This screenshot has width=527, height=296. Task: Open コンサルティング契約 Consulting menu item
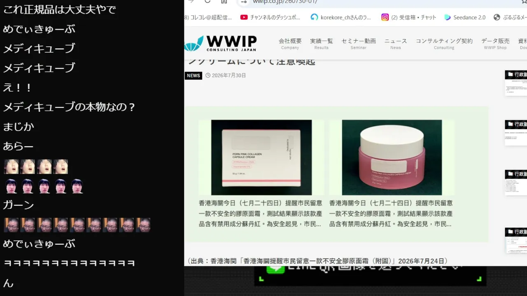coord(444,44)
